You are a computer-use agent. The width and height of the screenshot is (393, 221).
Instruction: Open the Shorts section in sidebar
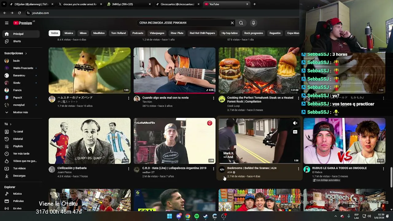[21, 41]
